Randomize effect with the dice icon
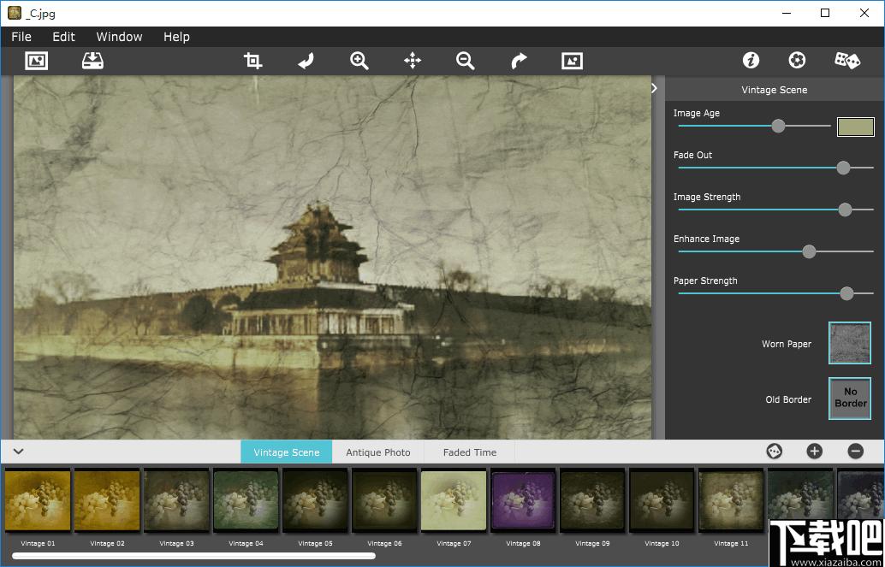 coord(847,61)
